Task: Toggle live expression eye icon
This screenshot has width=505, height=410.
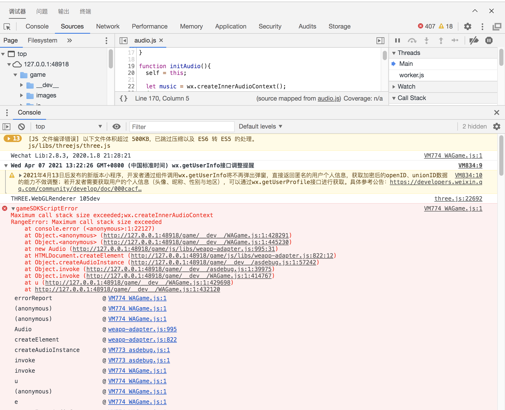Action: coord(117,126)
